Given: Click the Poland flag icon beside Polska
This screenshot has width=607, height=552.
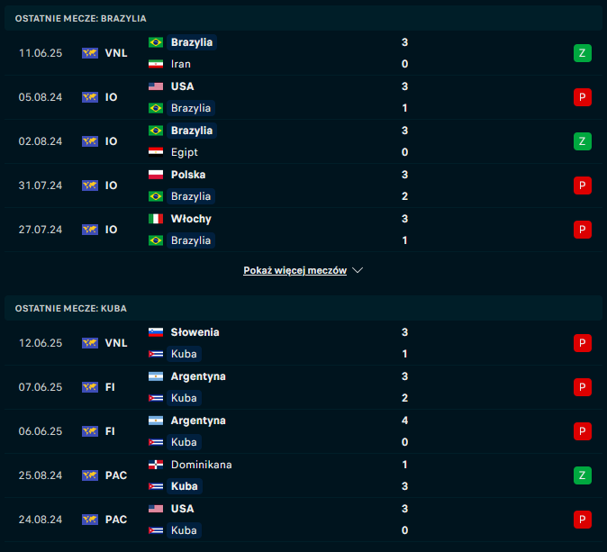Looking at the screenshot, I should coord(156,175).
